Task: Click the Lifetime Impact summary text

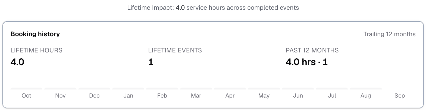Action: pyautogui.click(x=213, y=8)
